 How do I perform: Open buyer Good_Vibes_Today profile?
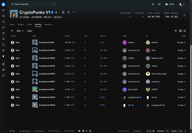click(x=156, y=74)
